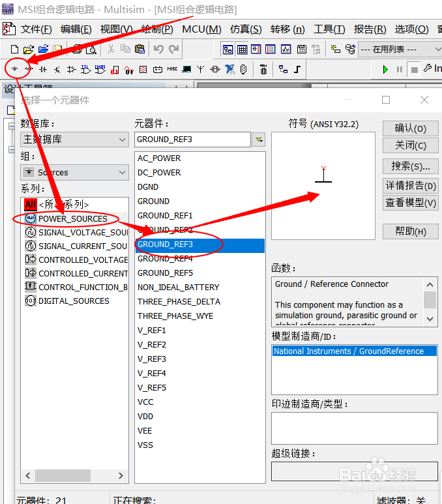
Task: Select VCC in component list
Action: [145, 402]
